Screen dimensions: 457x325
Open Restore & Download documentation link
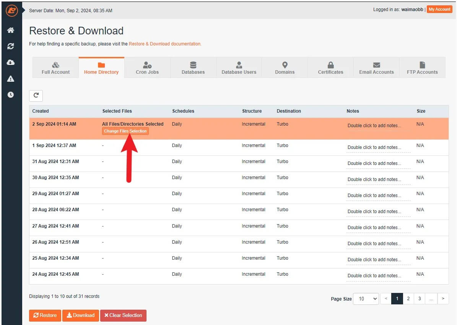click(164, 44)
